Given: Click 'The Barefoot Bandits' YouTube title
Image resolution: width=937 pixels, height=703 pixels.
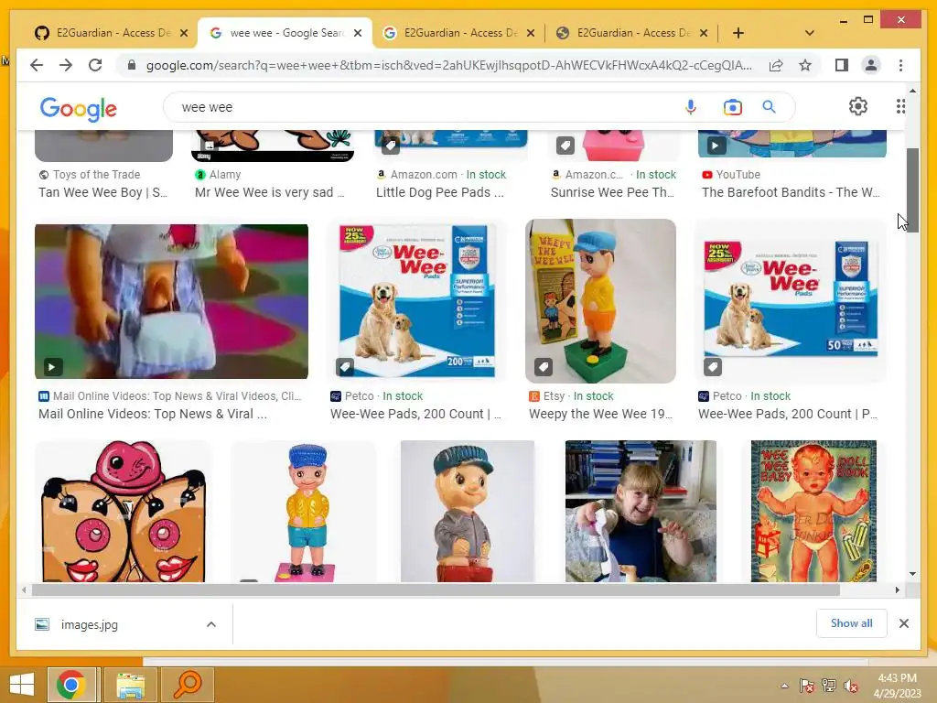Looking at the screenshot, I should coord(791,192).
